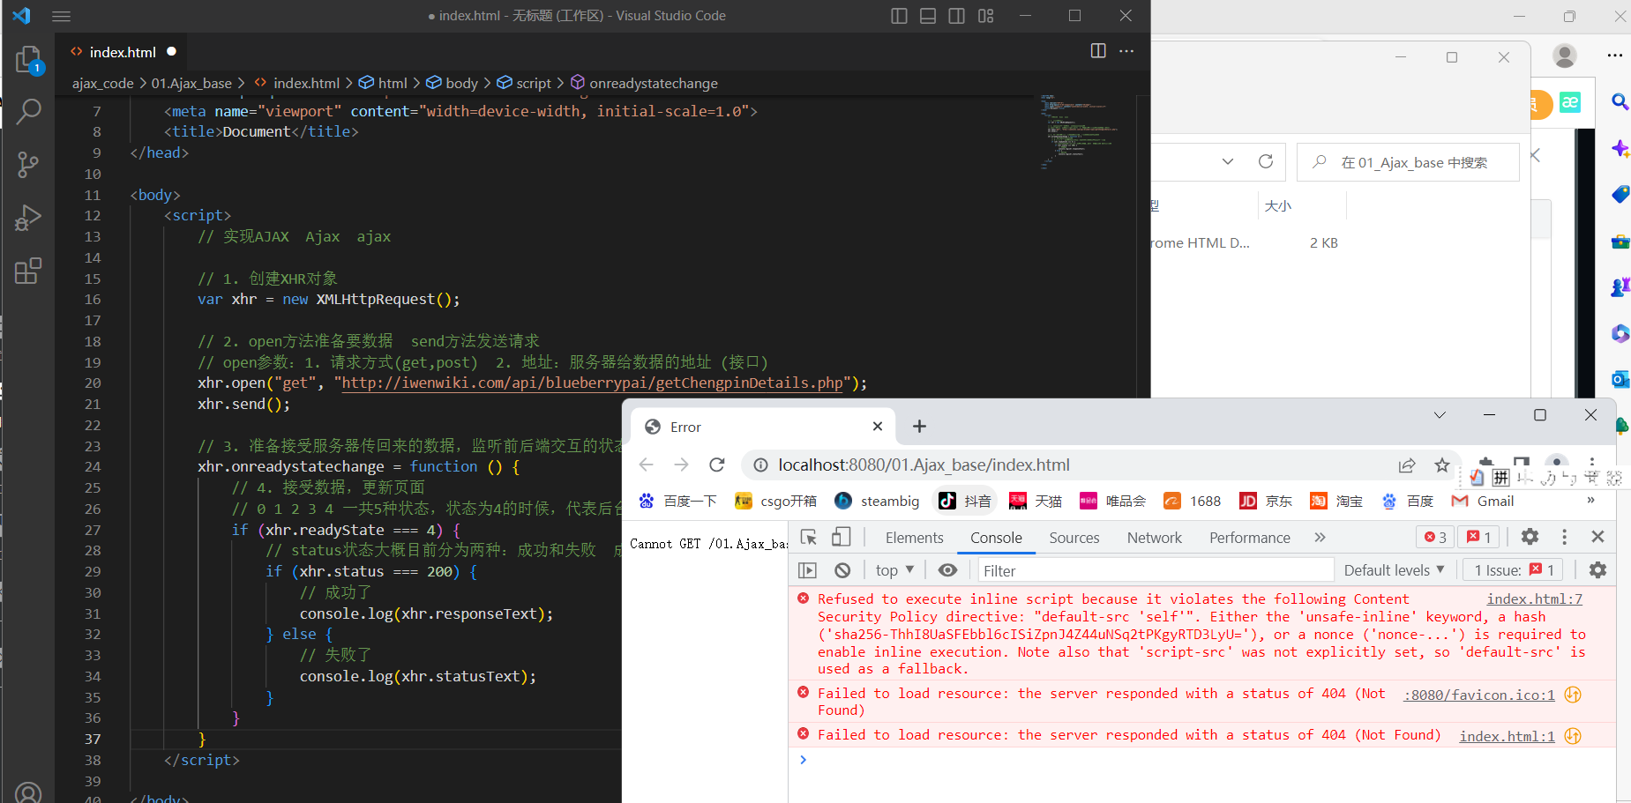Reload the Chrome page
The height and width of the screenshot is (803, 1631).
click(717, 465)
